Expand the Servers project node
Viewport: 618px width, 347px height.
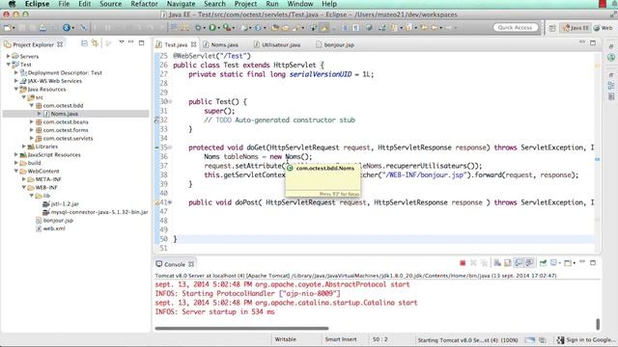(x=9, y=56)
